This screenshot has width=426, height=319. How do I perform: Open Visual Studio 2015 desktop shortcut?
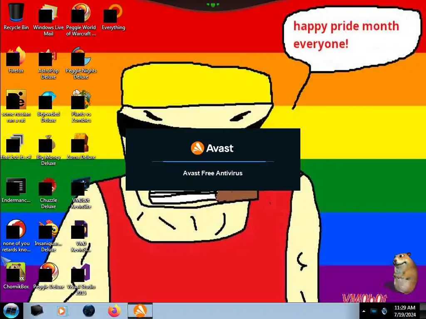point(81,279)
